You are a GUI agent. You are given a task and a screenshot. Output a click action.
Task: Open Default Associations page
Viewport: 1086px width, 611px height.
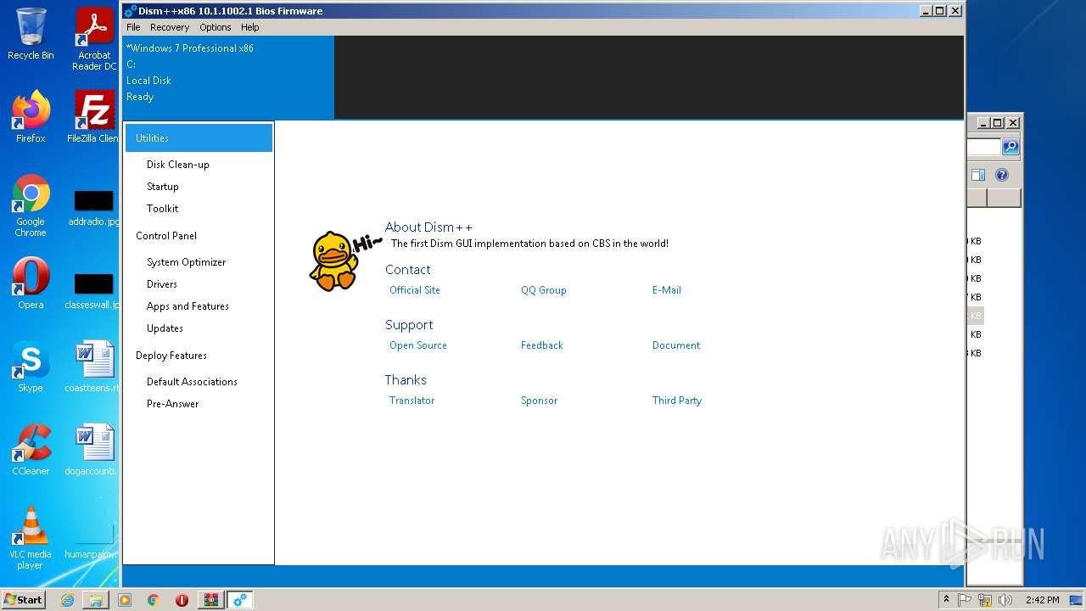(192, 382)
